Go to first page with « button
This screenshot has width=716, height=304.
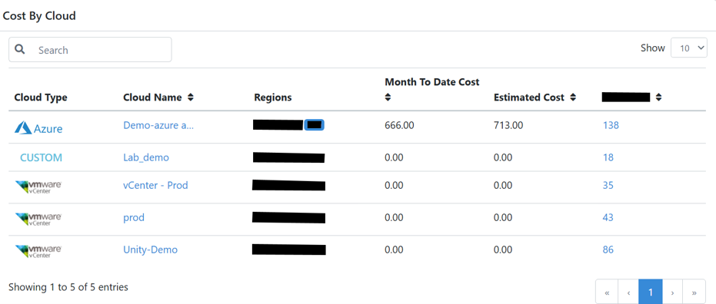[x=607, y=292]
